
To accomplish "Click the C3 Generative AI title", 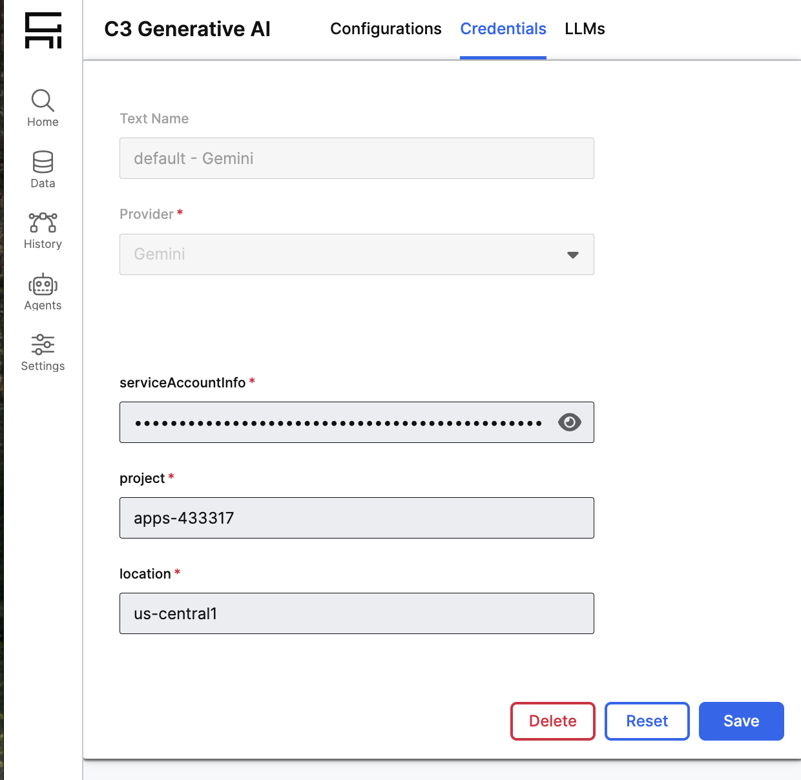I will point(187,29).
